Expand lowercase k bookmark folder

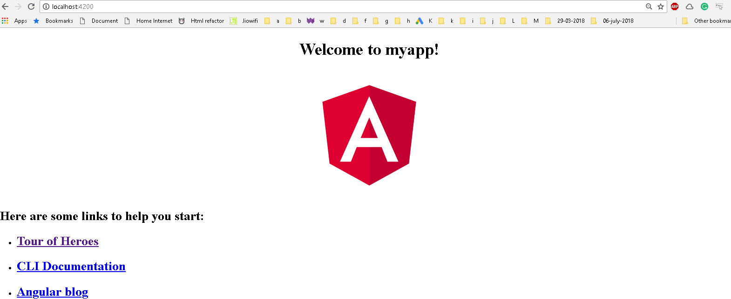click(x=446, y=21)
